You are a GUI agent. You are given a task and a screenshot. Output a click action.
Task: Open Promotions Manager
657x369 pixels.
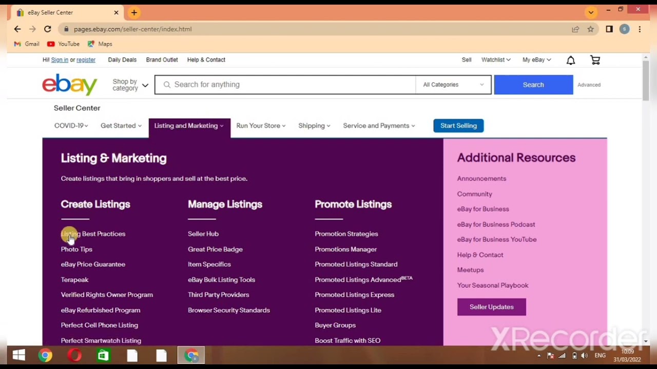coord(345,249)
